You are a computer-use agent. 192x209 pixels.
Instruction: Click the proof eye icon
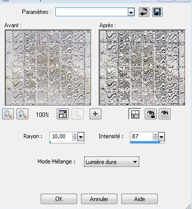click(x=165, y=114)
